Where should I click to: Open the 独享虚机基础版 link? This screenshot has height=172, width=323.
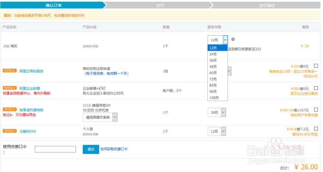tap(31, 110)
